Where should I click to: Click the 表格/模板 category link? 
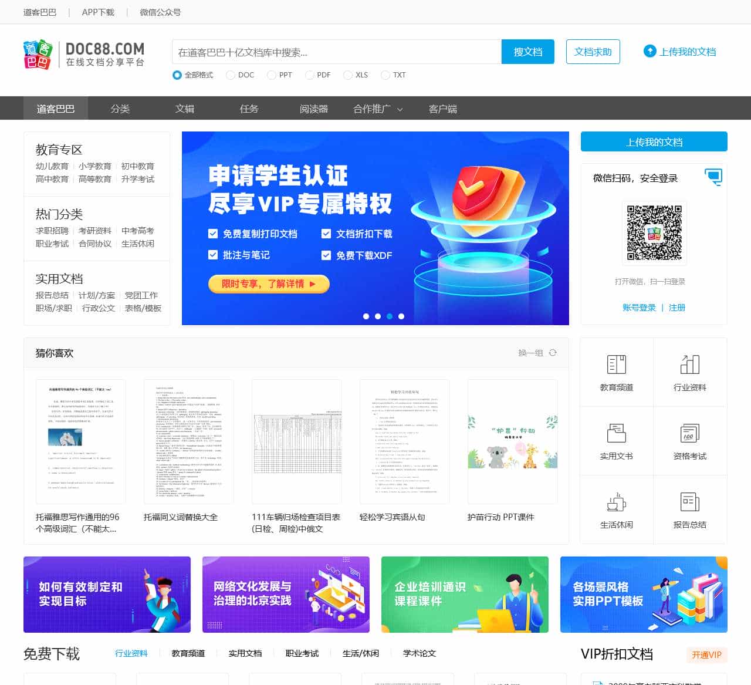click(x=143, y=308)
